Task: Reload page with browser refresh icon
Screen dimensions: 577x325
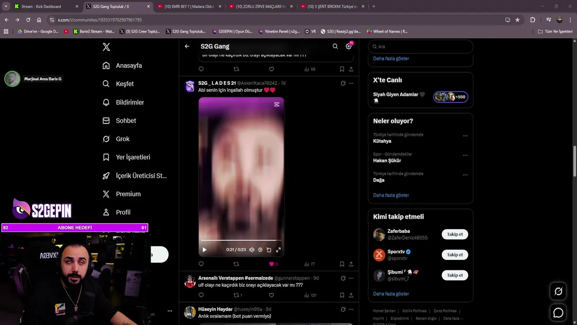Action: click(x=28, y=20)
